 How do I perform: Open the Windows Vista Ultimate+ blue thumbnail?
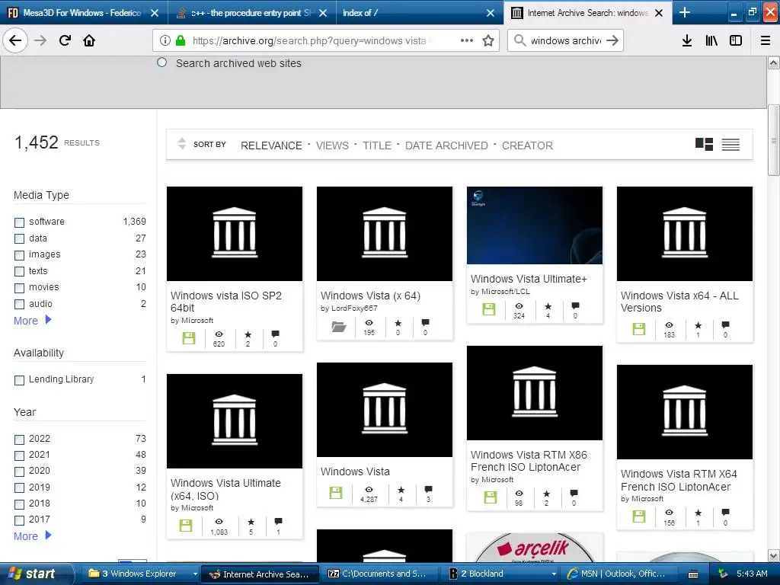[x=534, y=225]
